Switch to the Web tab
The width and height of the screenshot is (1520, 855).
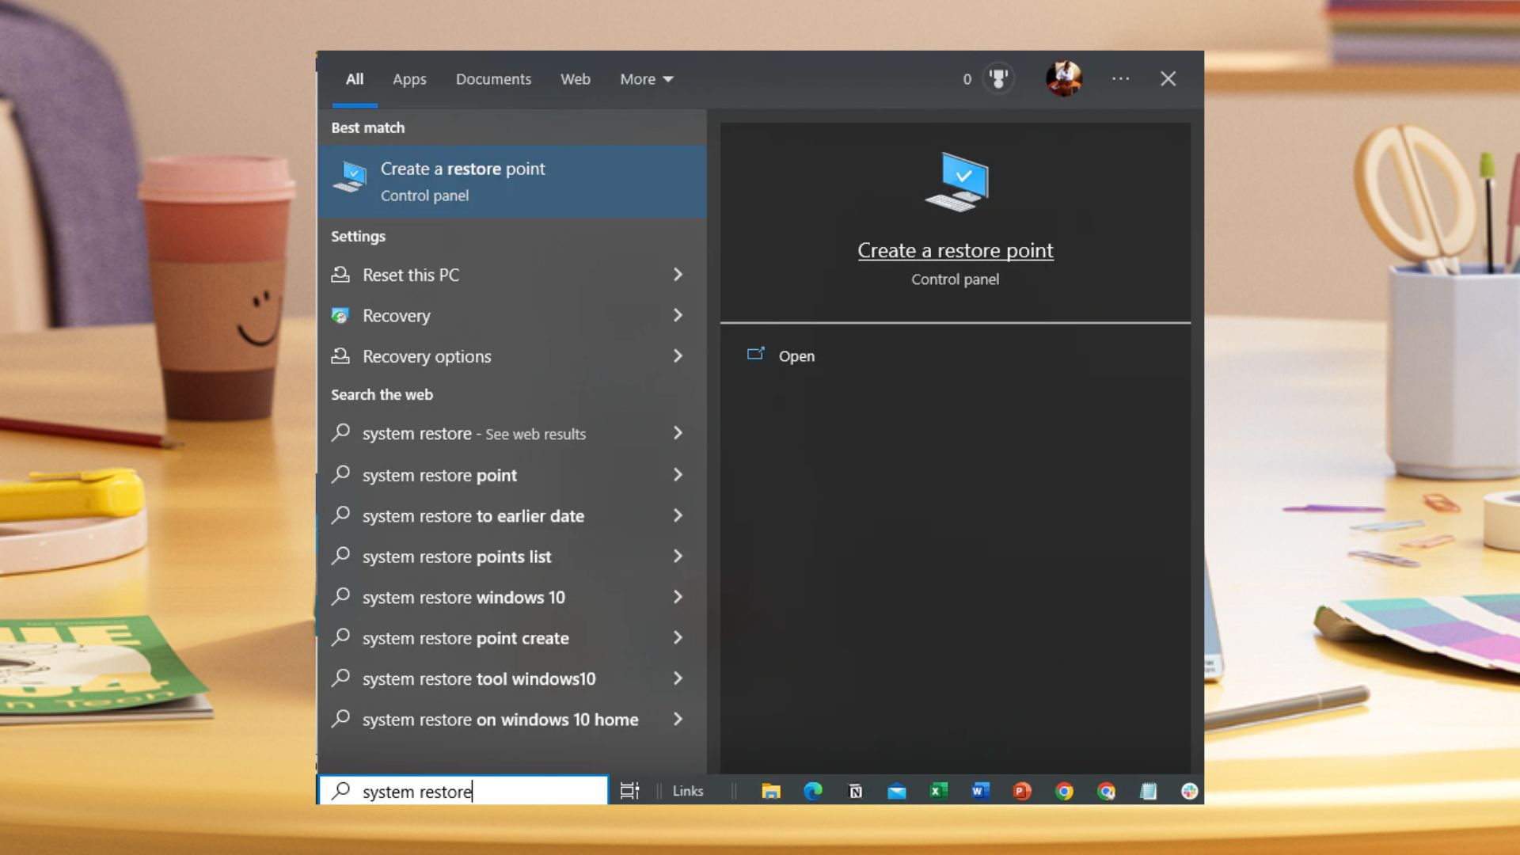(576, 79)
